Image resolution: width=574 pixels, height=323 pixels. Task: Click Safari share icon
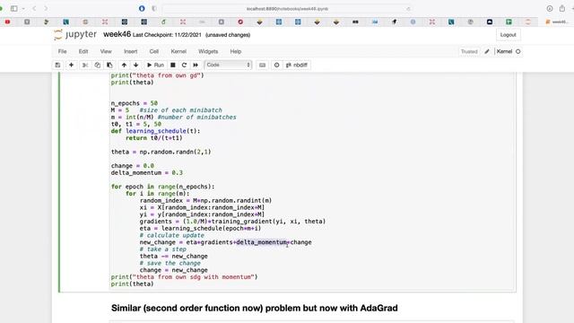click(562, 8)
